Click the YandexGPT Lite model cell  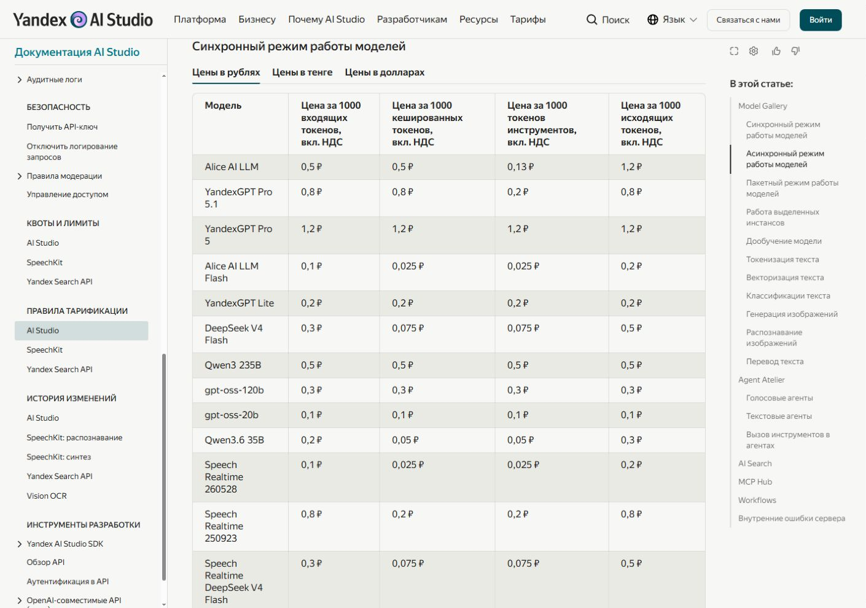pos(240,303)
